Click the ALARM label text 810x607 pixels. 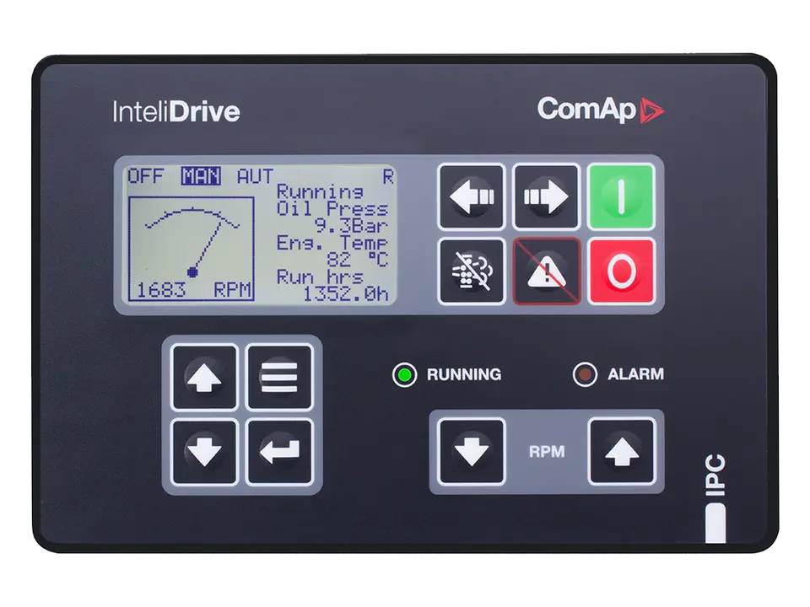coord(636,374)
